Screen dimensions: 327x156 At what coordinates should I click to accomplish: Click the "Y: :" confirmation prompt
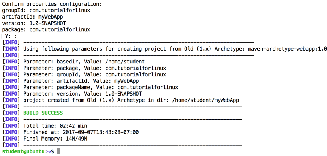pos(11,36)
